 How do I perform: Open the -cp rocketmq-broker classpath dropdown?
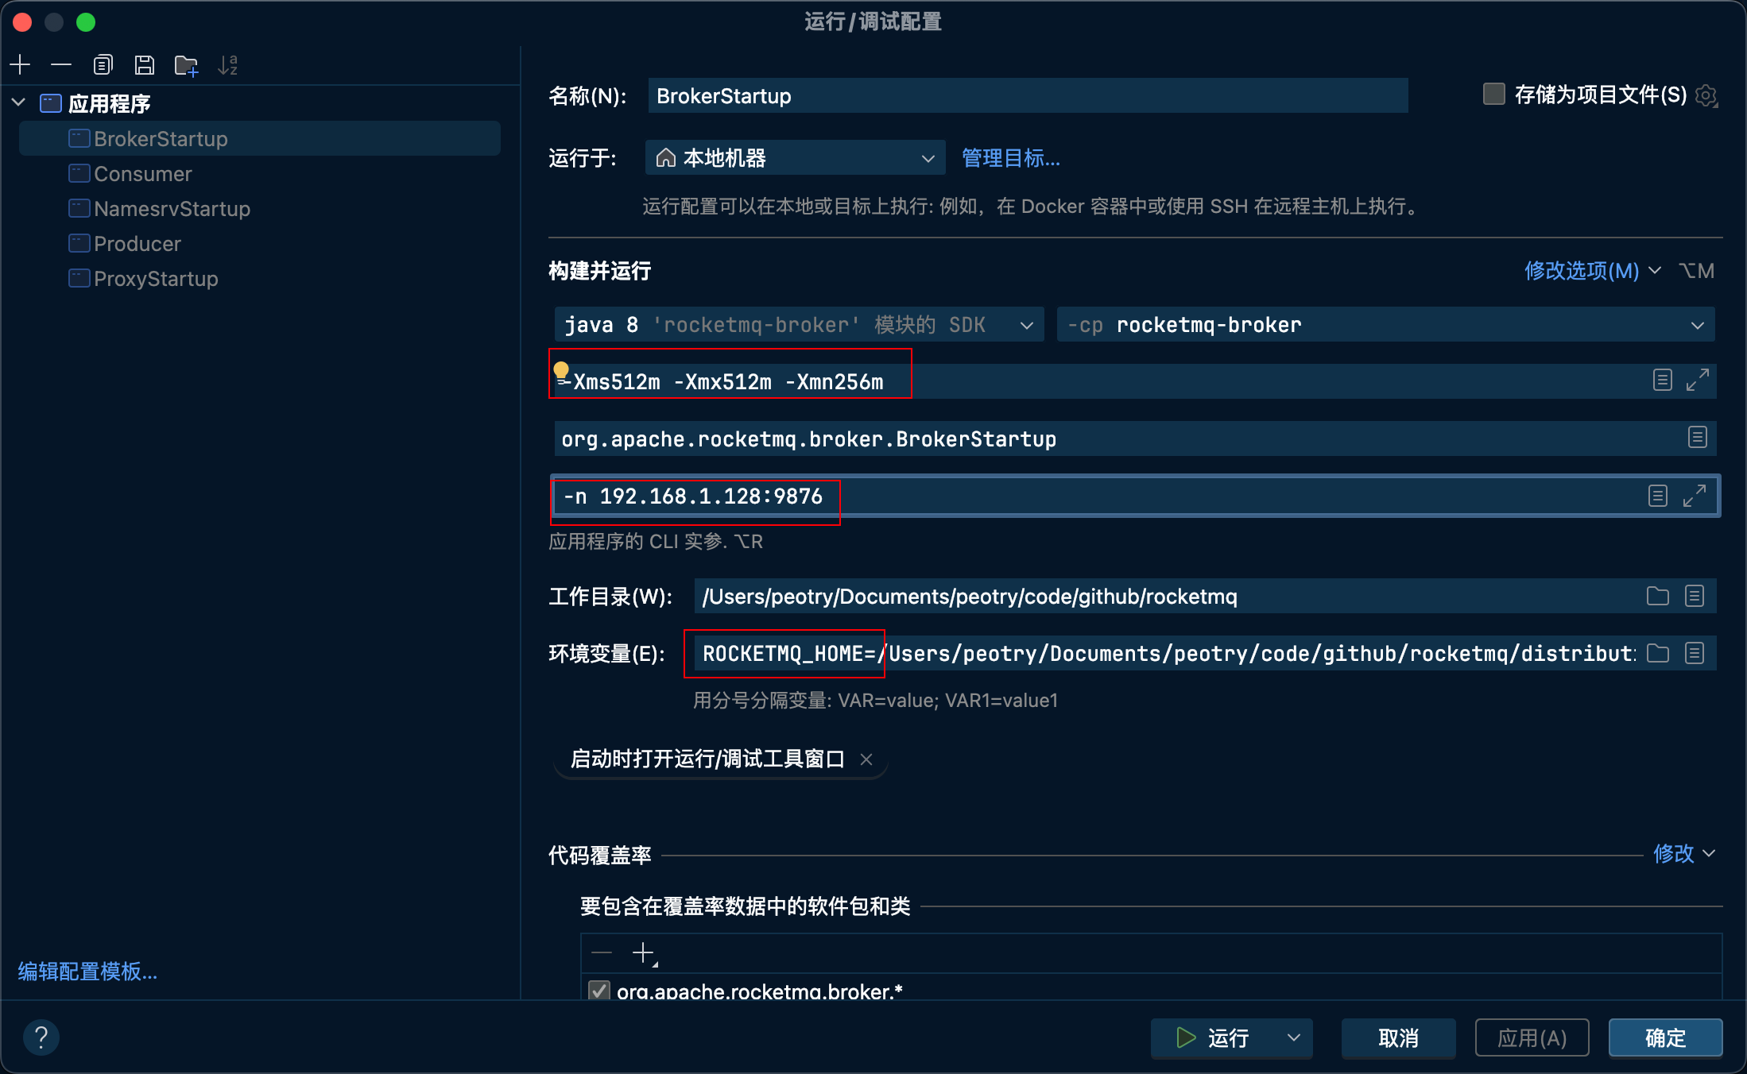(1385, 324)
